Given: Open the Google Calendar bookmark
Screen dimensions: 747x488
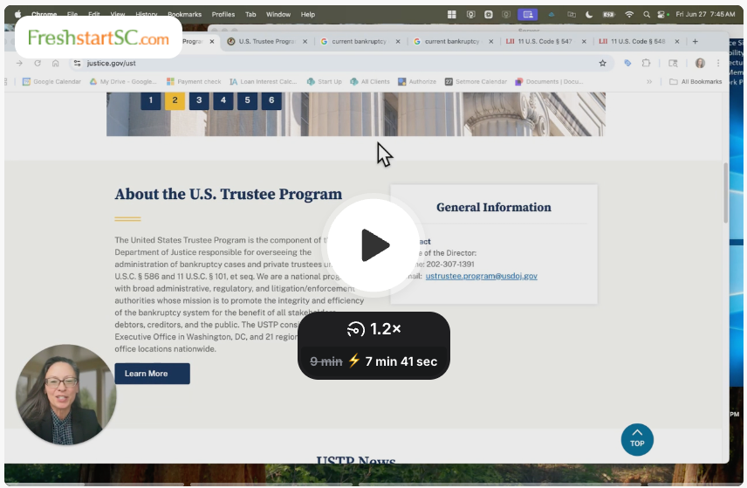Looking at the screenshot, I should [x=51, y=82].
